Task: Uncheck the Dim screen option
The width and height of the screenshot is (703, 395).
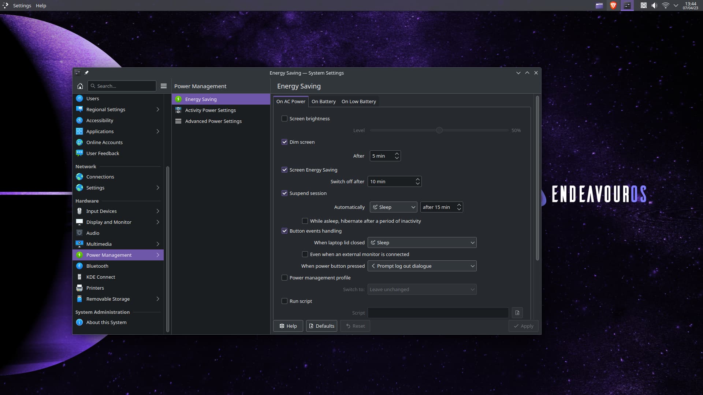Action: pos(284,142)
